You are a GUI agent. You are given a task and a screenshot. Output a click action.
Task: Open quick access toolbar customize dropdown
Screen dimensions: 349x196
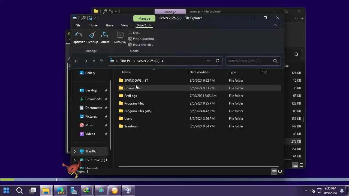tap(95, 18)
